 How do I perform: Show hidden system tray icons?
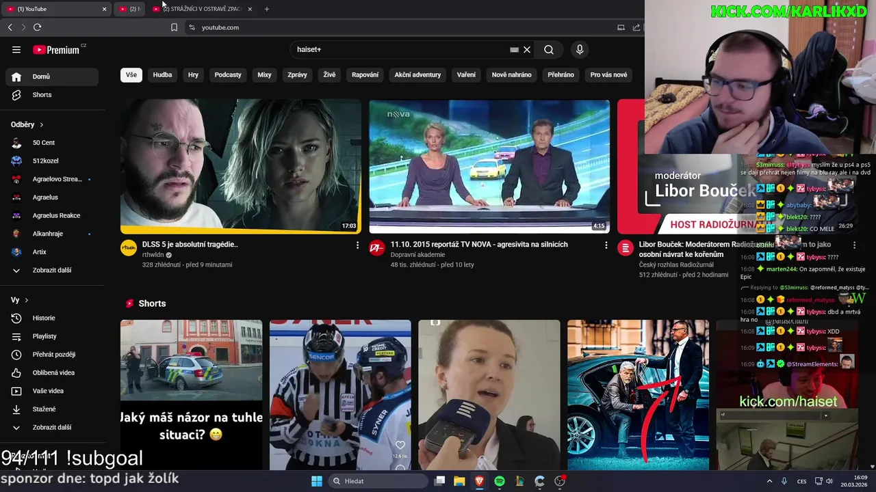769,481
